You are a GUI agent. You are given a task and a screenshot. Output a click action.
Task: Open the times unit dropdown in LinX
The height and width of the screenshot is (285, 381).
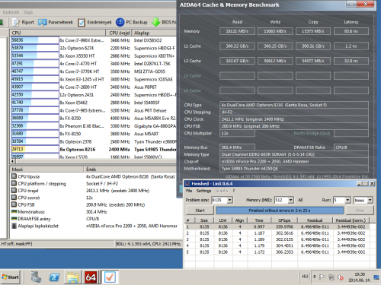tap(370, 200)
